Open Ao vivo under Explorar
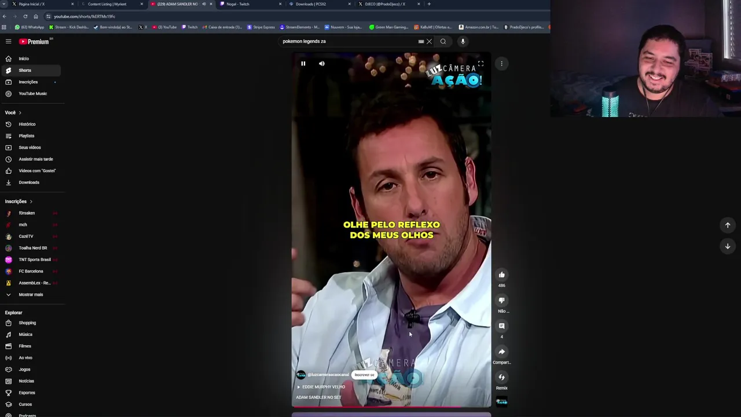Screen dimensions: 741x417 30,357
